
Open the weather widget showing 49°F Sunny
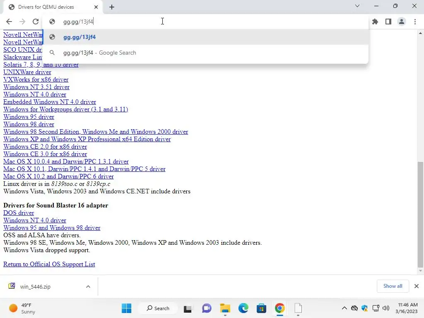(x=22, y=308)
